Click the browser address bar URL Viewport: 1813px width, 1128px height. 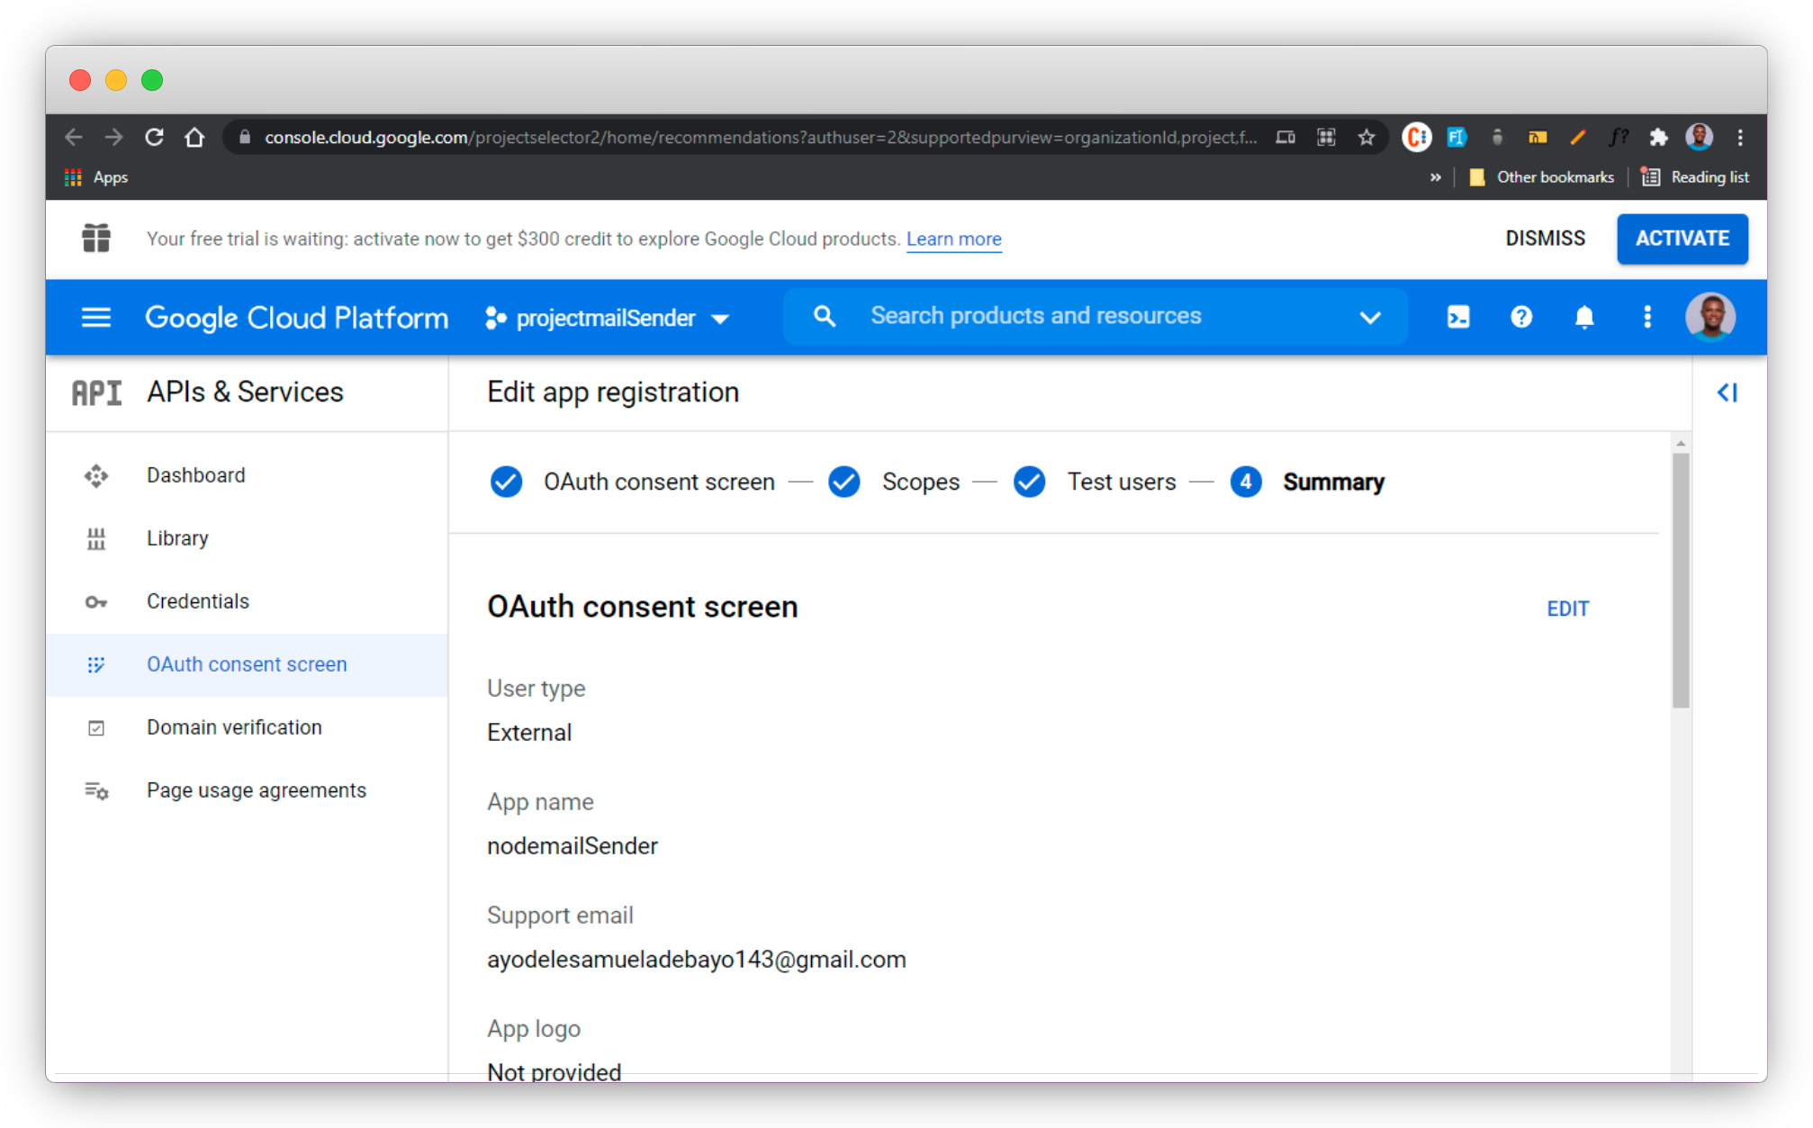(x=761, y=138)
